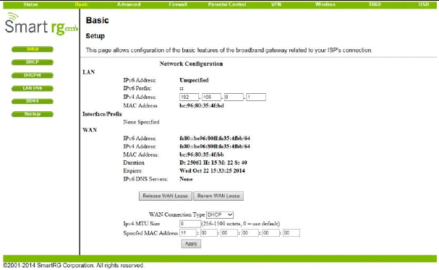
Task: Select Setup in the sidebar
Action: [x=33, y=49]
